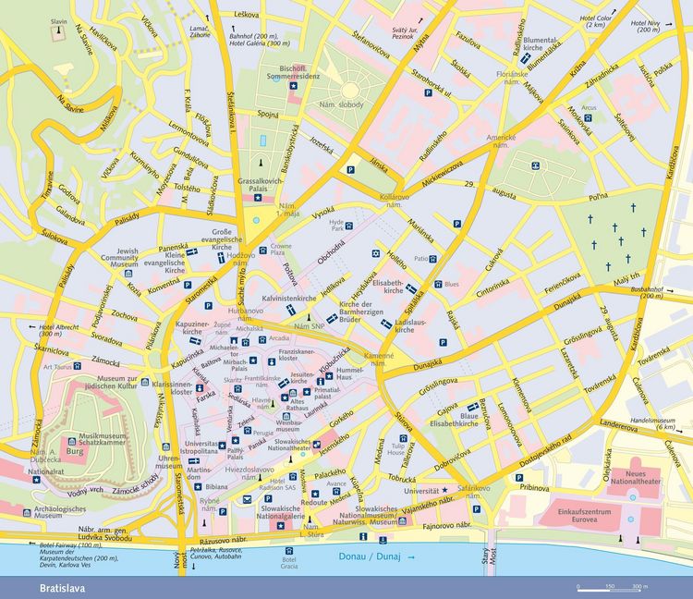Click the Redoute star marker
This screenshot has height=599, width=693.
click(x=315, y=494)
